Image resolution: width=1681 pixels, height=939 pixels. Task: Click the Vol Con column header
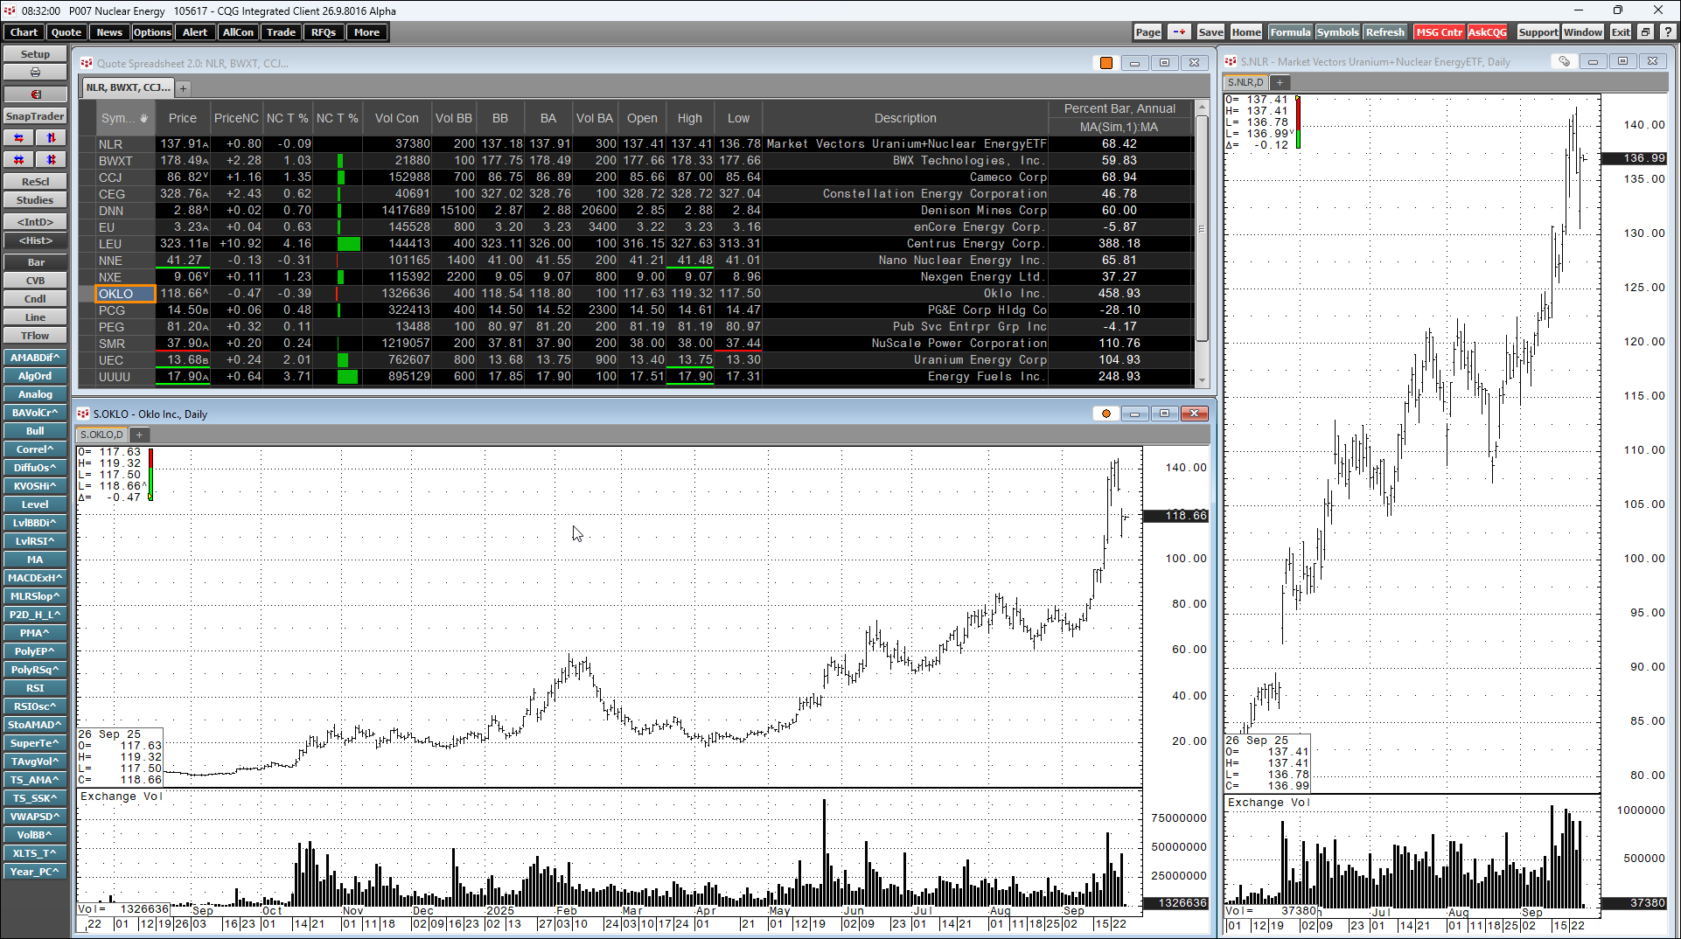[x=397, y=118]
